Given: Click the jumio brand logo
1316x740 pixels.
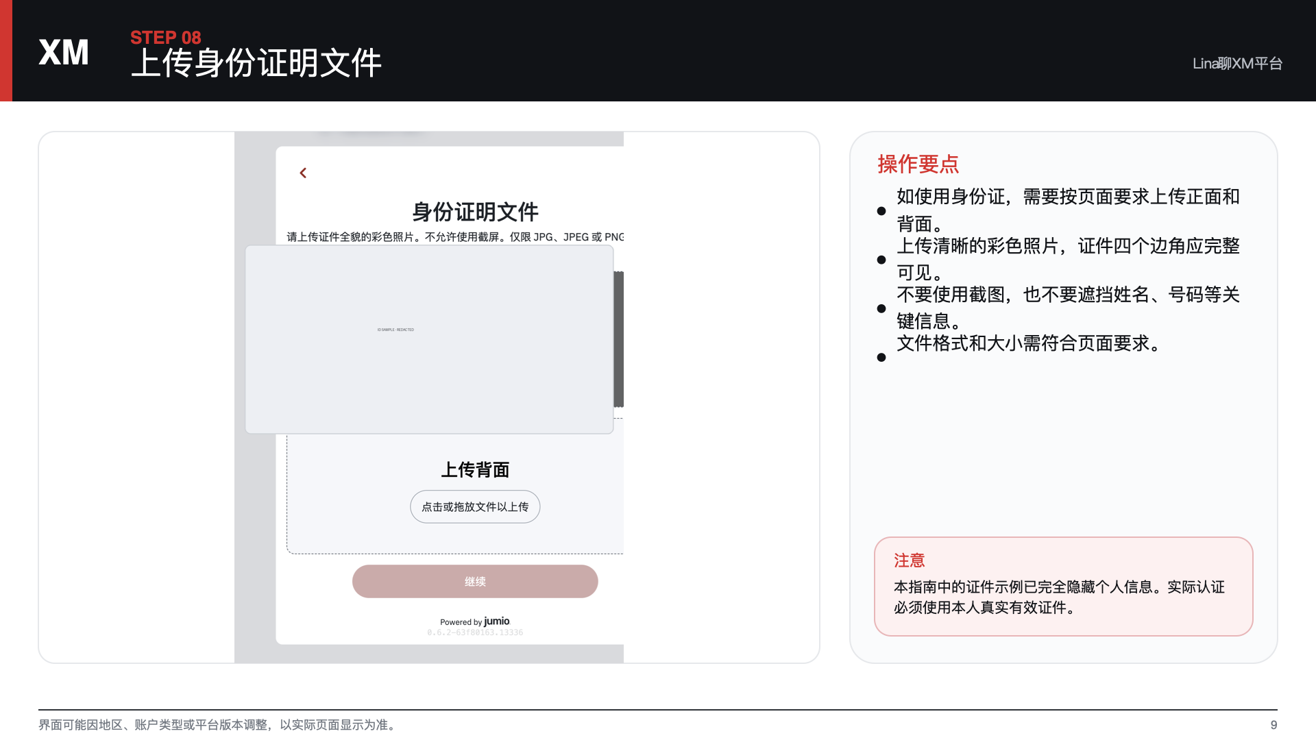Looking at the screenshot, I should 497,621.
